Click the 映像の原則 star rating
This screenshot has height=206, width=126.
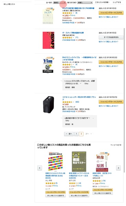(x=98, y=181)
